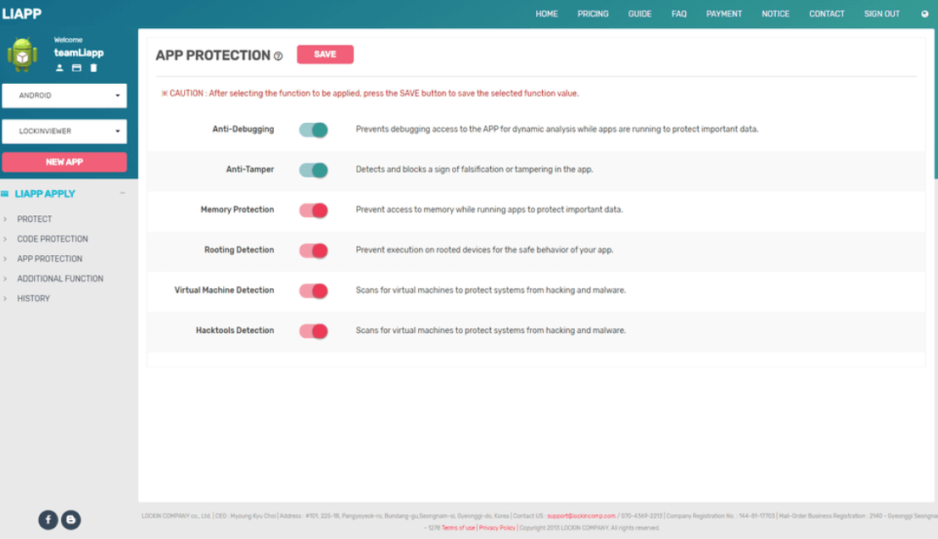Open the PRICING menu item

tap(593, 14)
